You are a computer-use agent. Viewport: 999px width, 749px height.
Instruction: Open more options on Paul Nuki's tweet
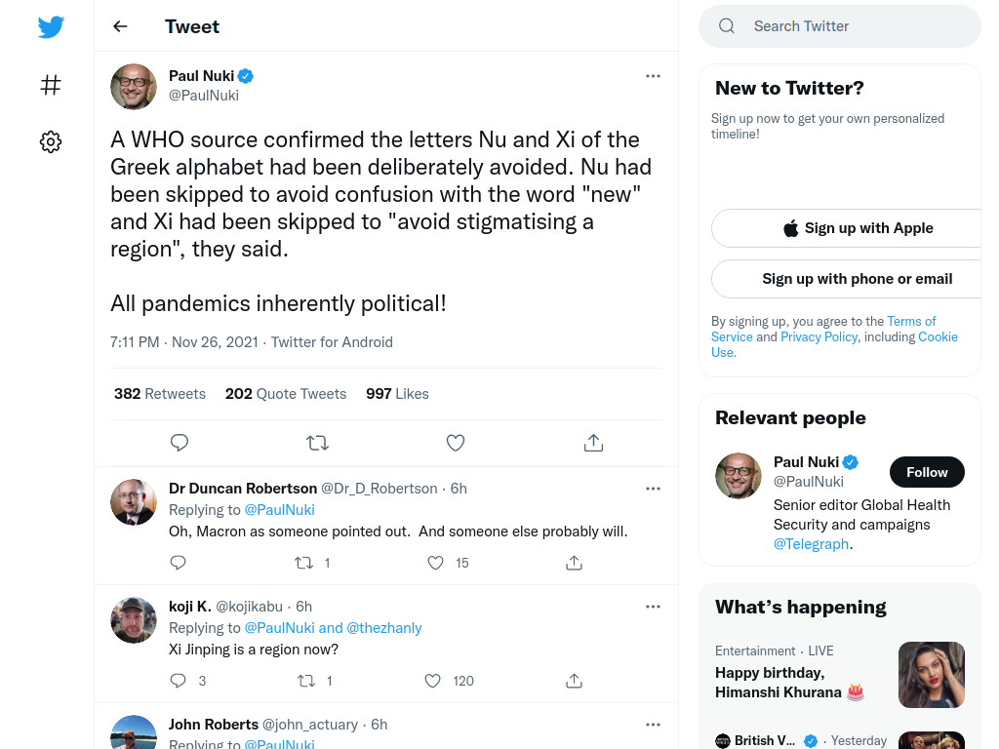(x=653, y=76)
